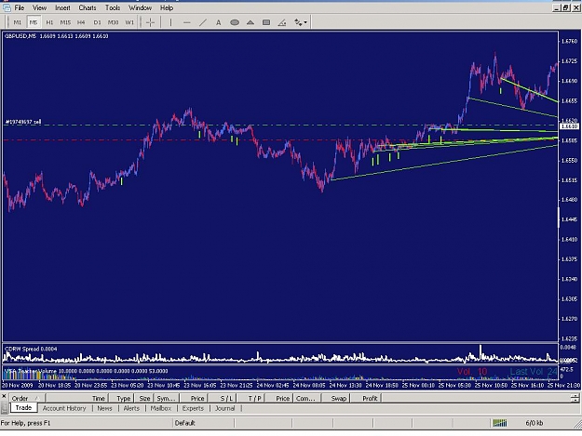Screen dimensions: 582x436
Task: Open the View menu
Action: click(x=39, y=7)
